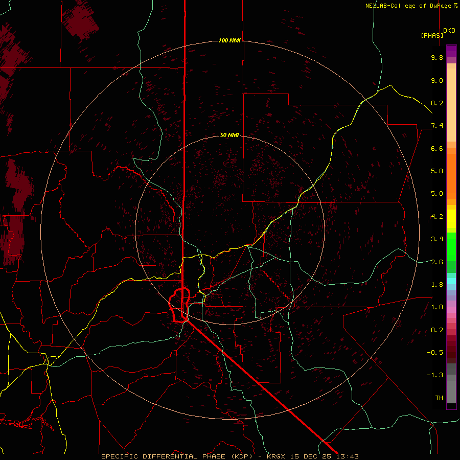460x460 pixels.
Task: Click the 5.0 value on the legend
Action: tap(437, 194)
